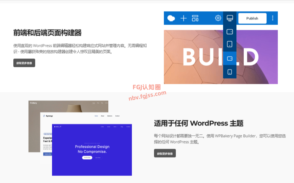Click the paragraph mentioning WPBakery Page Builder
The width and height of the screenshot is (294, 183).
[x=220, y=139]
